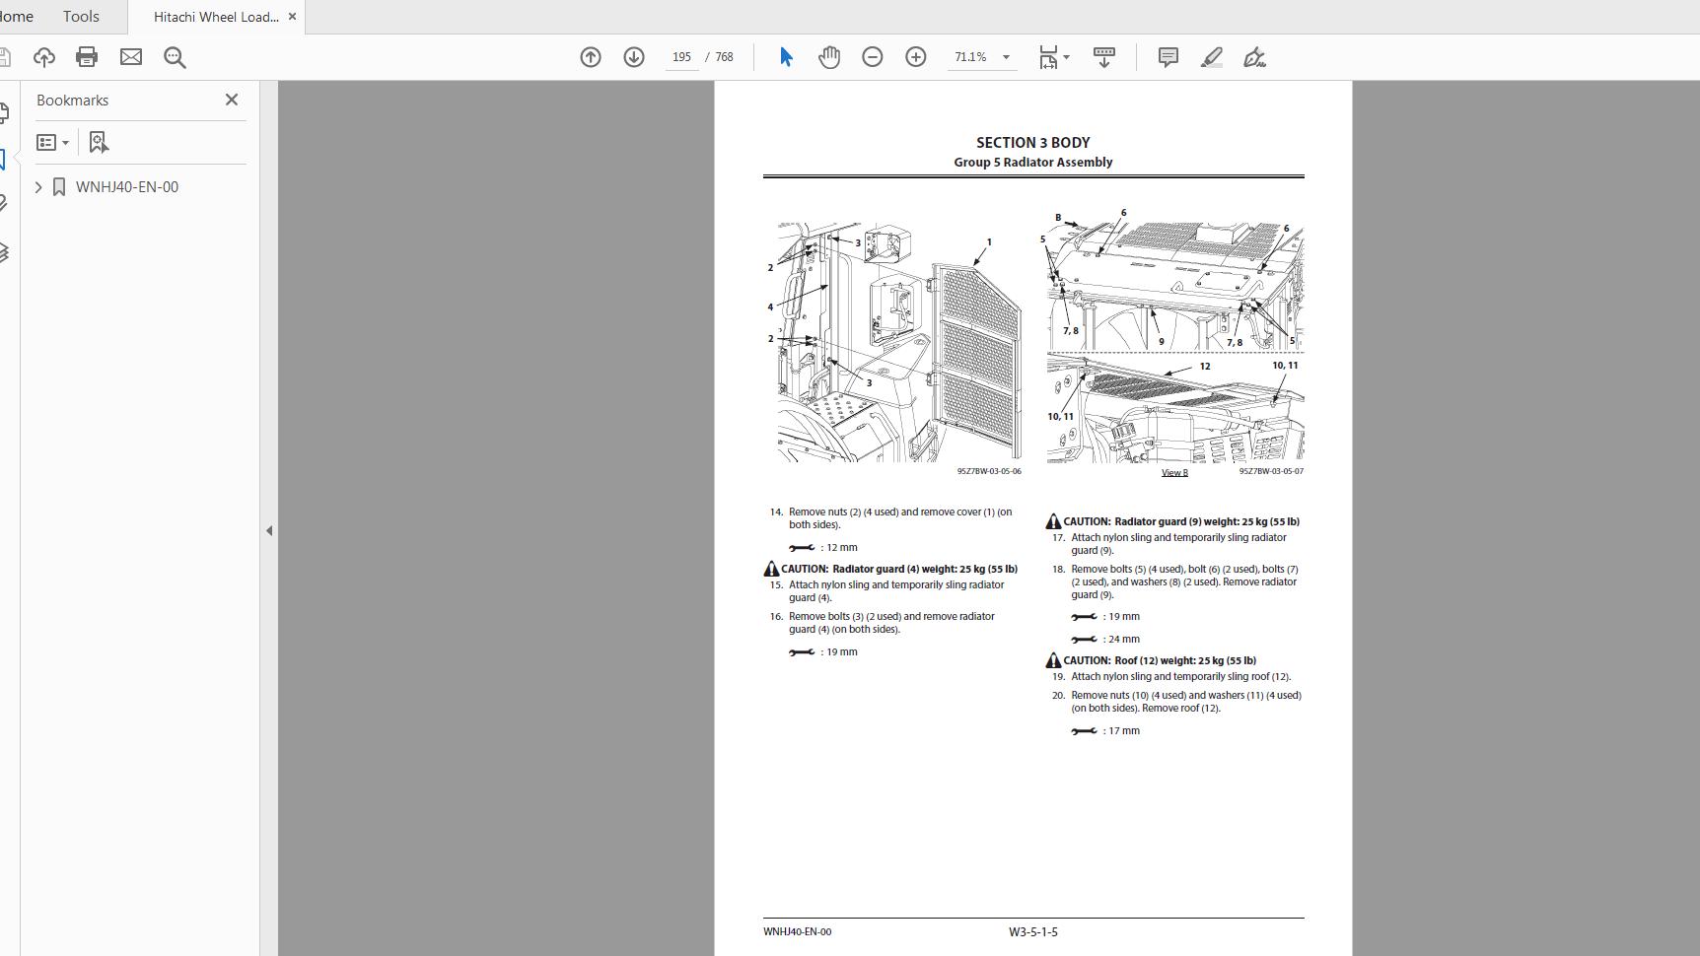Click the page number input field
The width and height of the screenshot is (1700, 956).
coord(681,57)
